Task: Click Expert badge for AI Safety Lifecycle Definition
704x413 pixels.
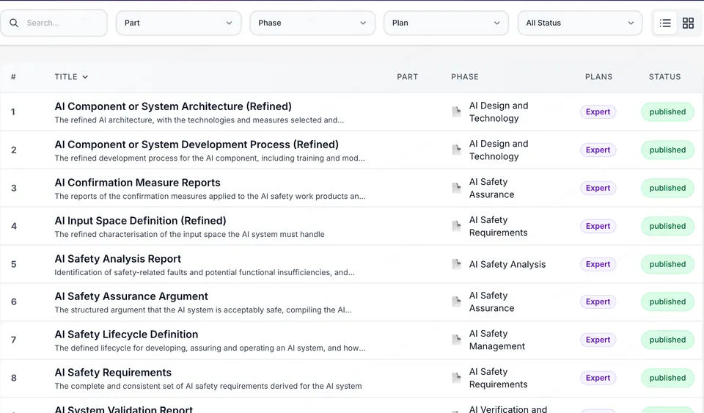Action: (598, 340)
